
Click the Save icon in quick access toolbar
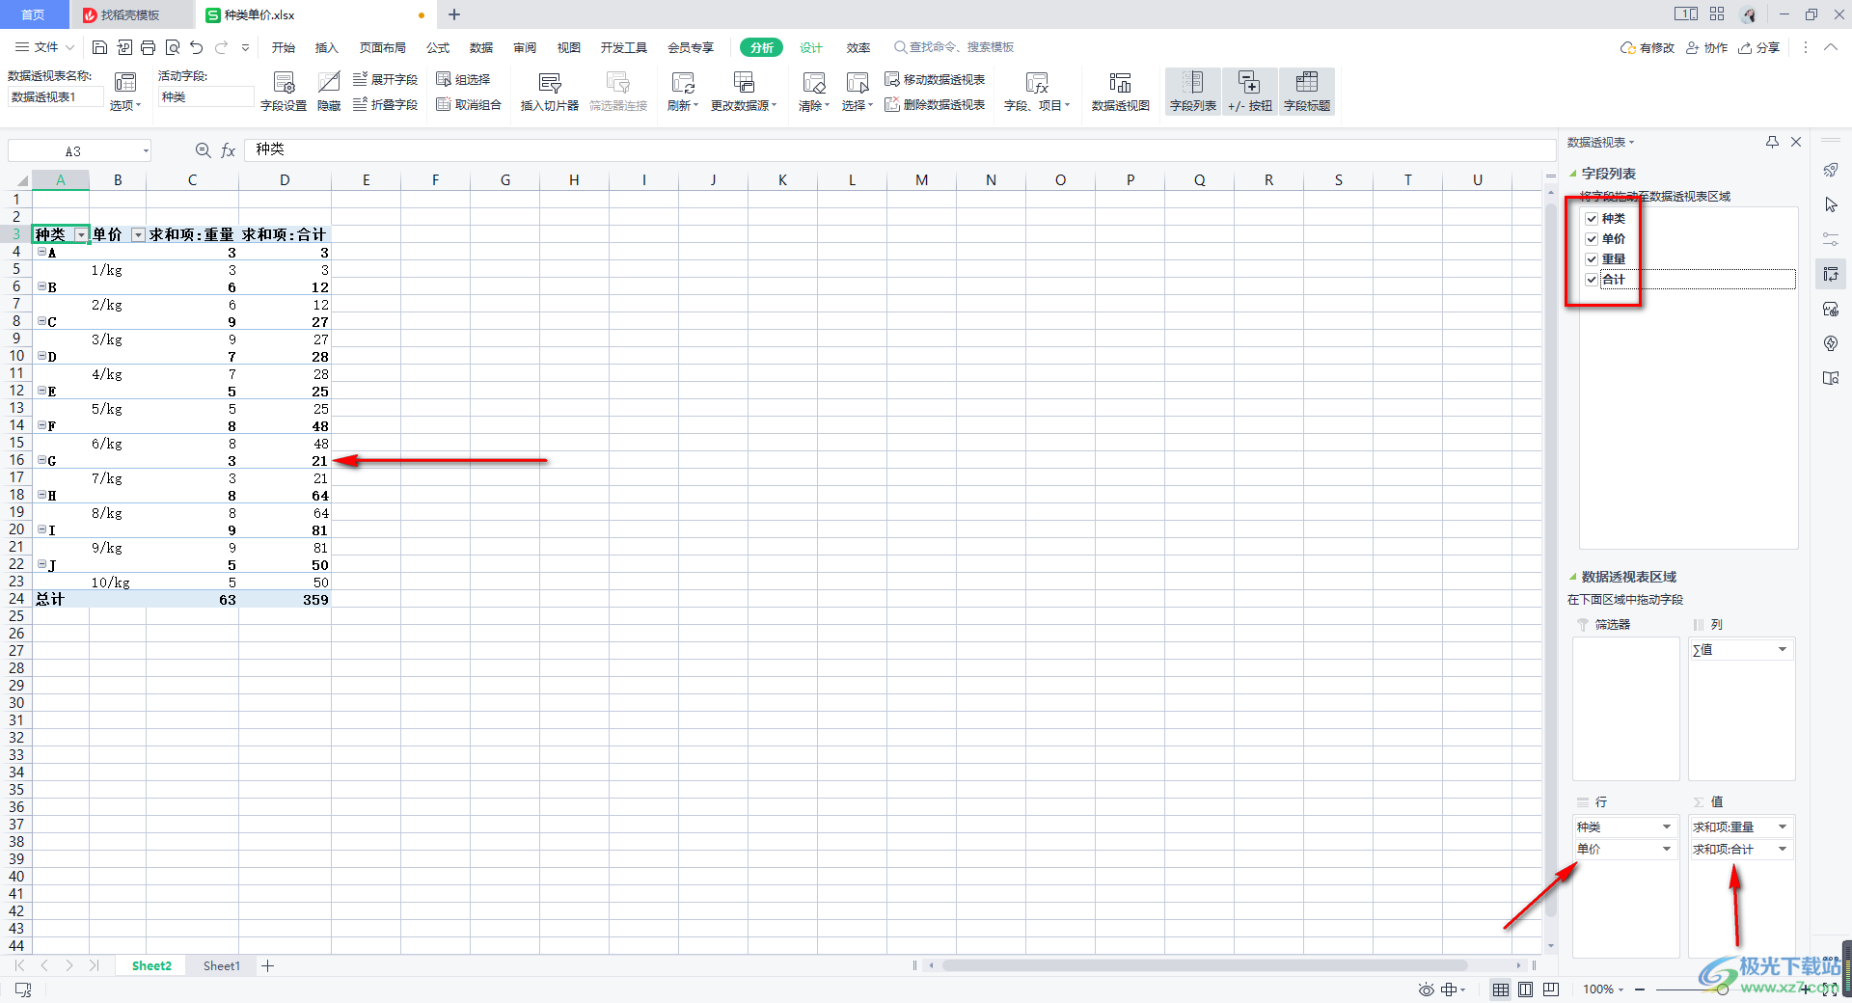click(99, 47)
